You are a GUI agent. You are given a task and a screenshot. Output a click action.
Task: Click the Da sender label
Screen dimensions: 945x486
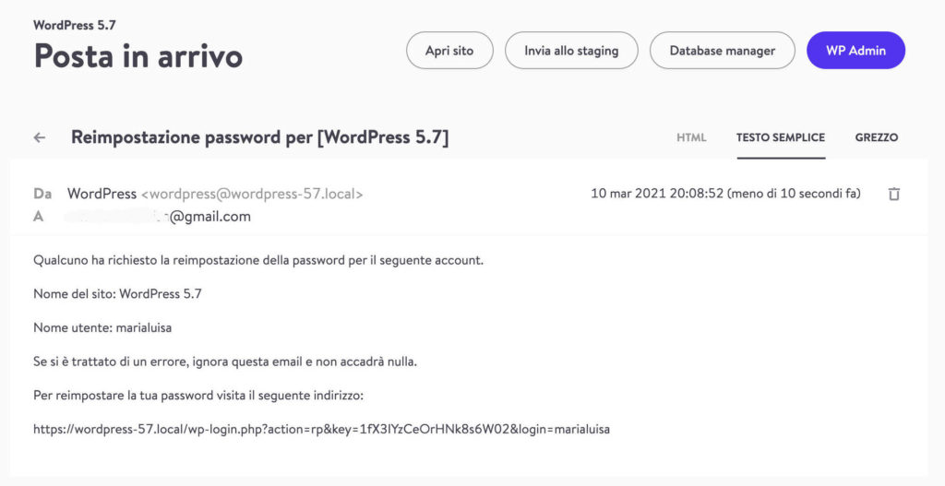click(42, 194)
